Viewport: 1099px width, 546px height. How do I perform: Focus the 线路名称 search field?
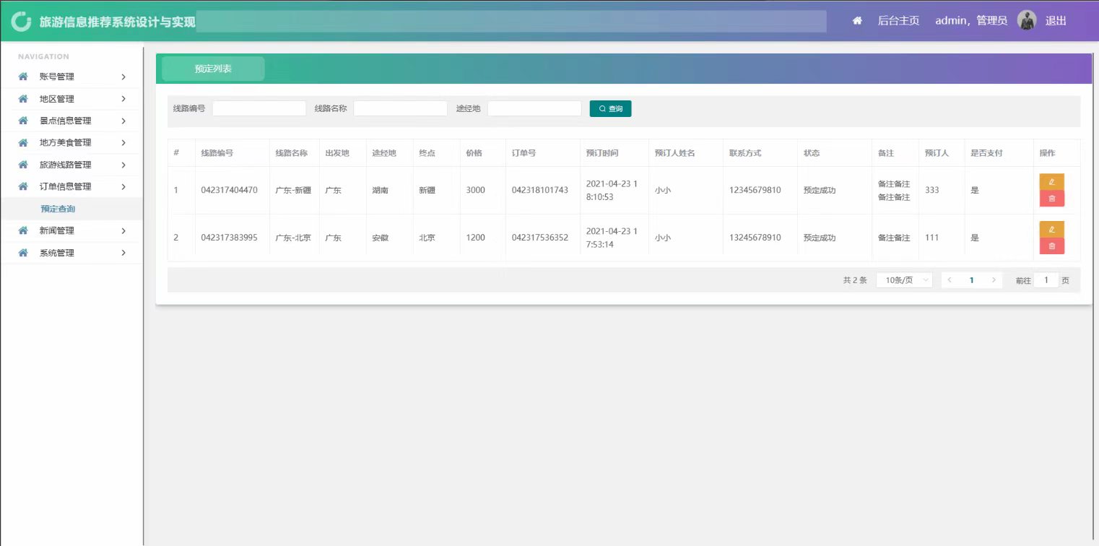(x=400, y=108)
